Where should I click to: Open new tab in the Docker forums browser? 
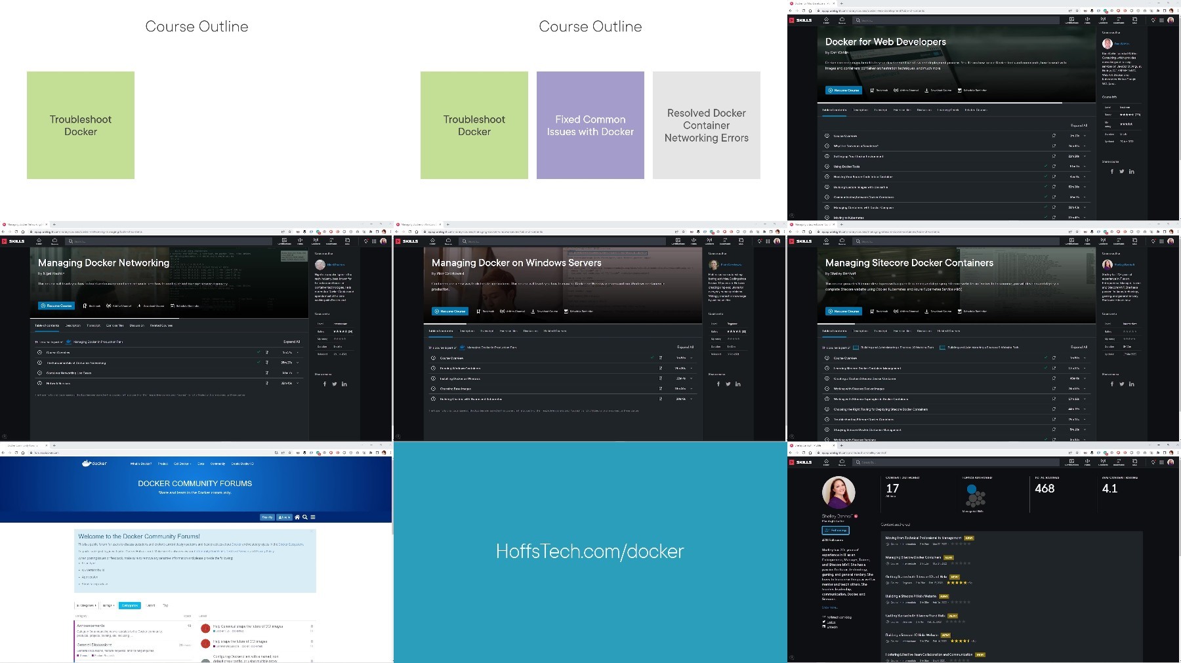click(54, 445)
